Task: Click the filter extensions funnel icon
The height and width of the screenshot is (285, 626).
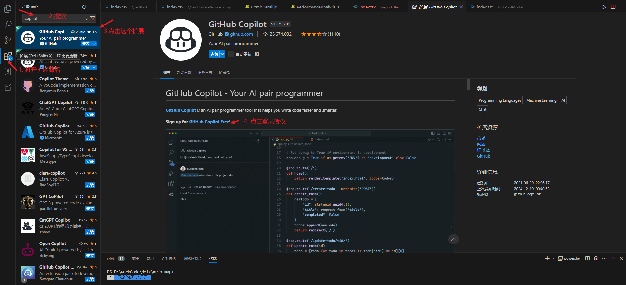Action: coord(93,18)
